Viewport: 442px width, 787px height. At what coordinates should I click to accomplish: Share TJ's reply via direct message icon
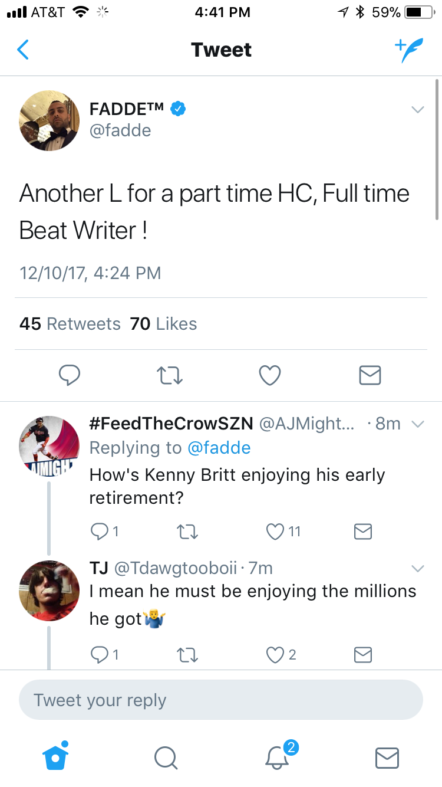click(362, 654)
